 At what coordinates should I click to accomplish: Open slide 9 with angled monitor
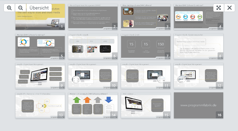pyautogui.click(x=40, y=76)
